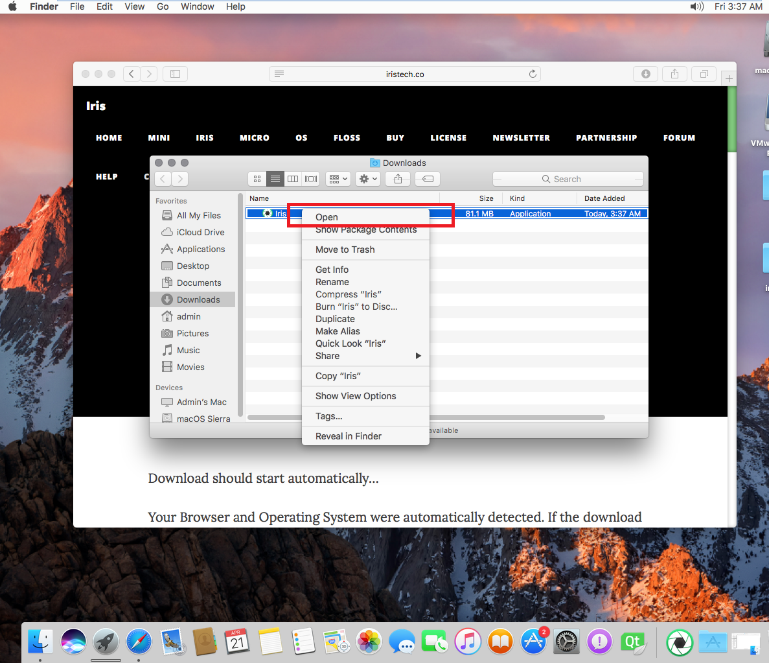
Task: Choose Compress "Iris"
Action: point(366,294)
